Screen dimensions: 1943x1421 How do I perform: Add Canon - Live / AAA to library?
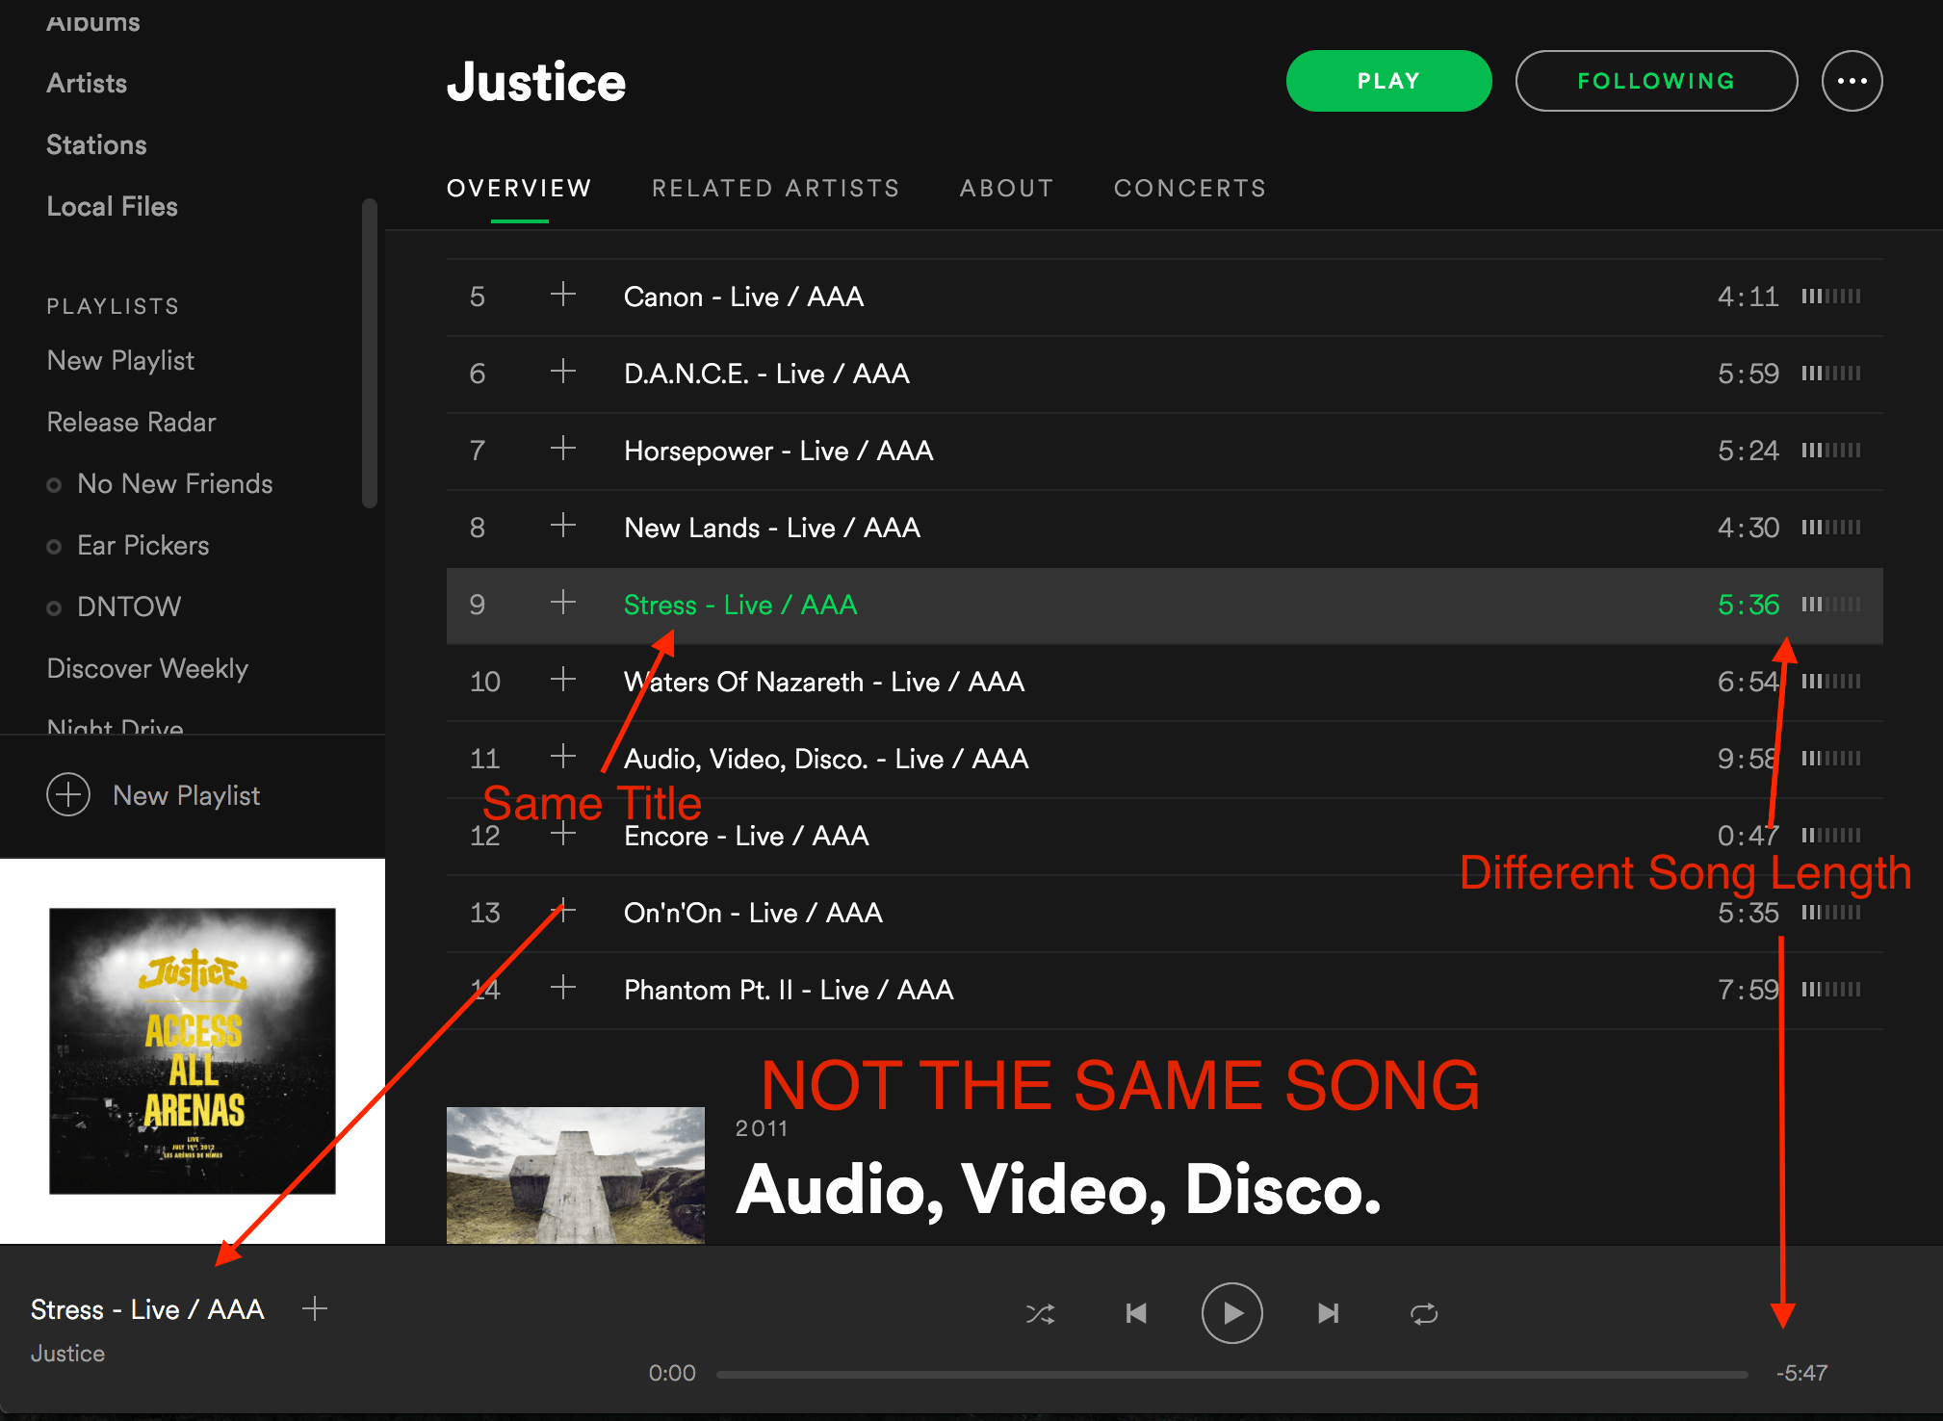(563, 294)
